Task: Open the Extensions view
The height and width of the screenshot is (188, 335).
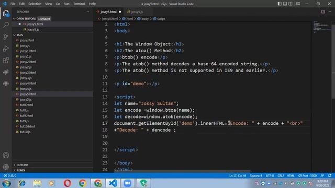Action: coord(6,61)
